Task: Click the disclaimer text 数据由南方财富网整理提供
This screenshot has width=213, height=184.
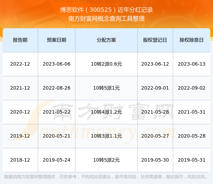Action: [30, 177]
